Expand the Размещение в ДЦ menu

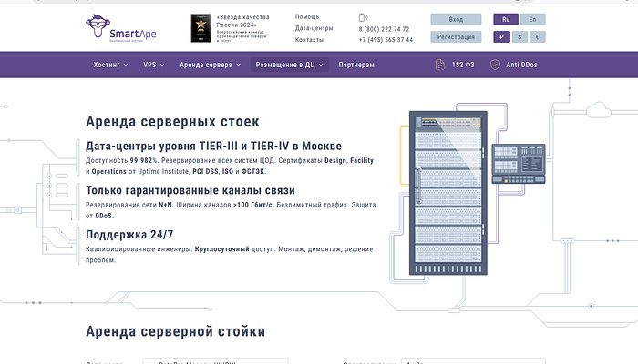(289, 65)
